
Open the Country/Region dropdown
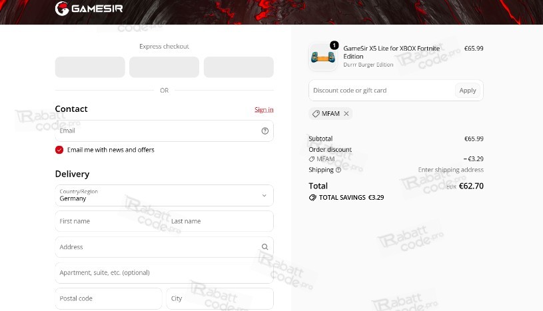164,195
